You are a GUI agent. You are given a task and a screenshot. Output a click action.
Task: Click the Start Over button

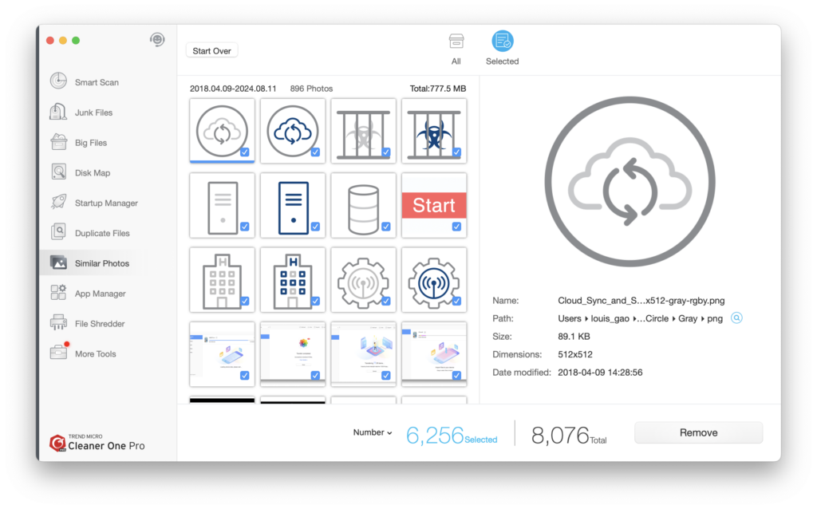pos(211,51)
